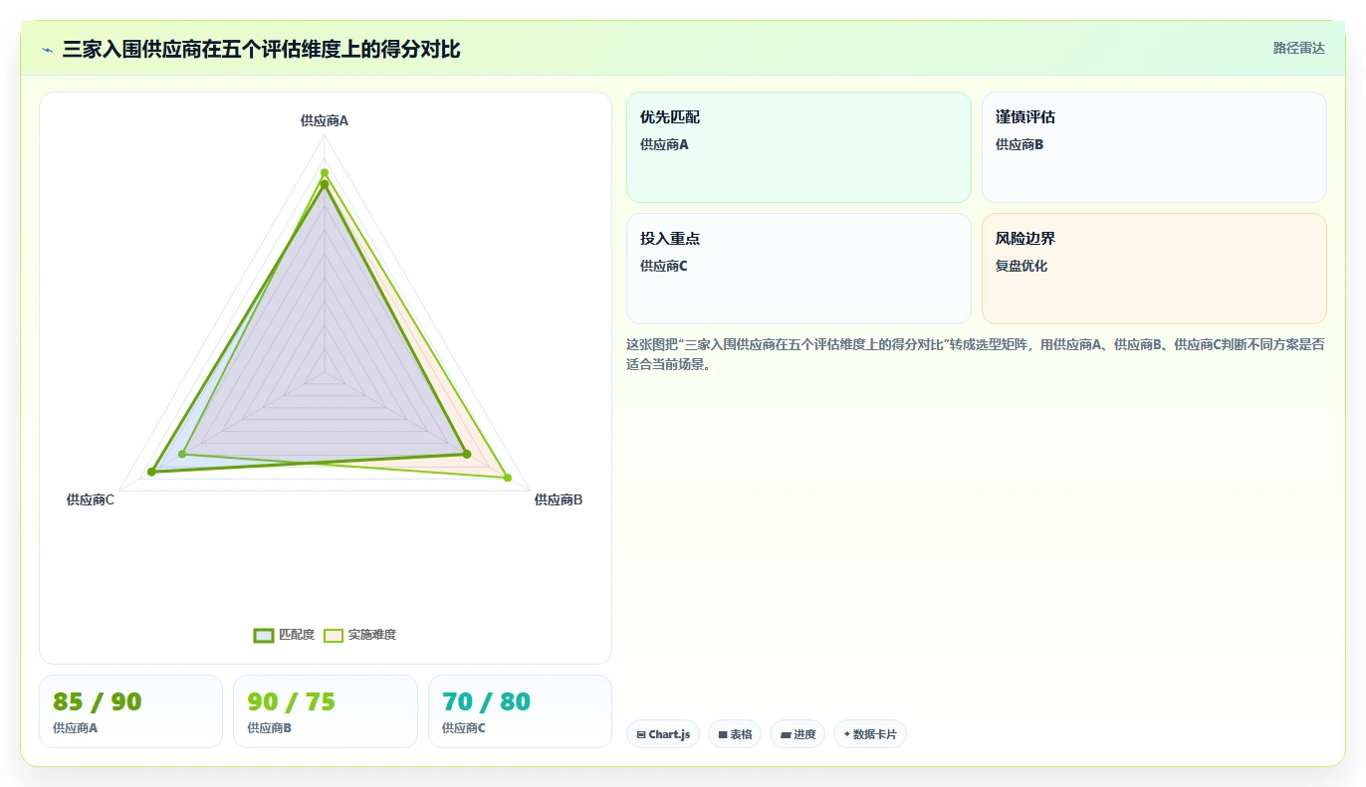The height and width of the screenshot is (787, 1366).
Task: Click the 85 / 90 供应商A stat card
Action: coord(130,711)
